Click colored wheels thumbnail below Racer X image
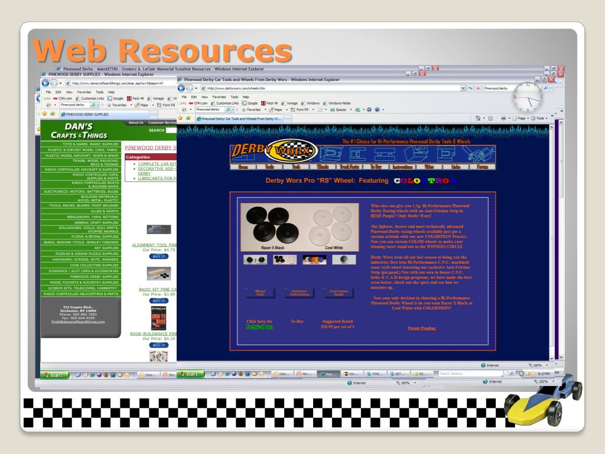 pyautogui.click(x=314, y=260)
